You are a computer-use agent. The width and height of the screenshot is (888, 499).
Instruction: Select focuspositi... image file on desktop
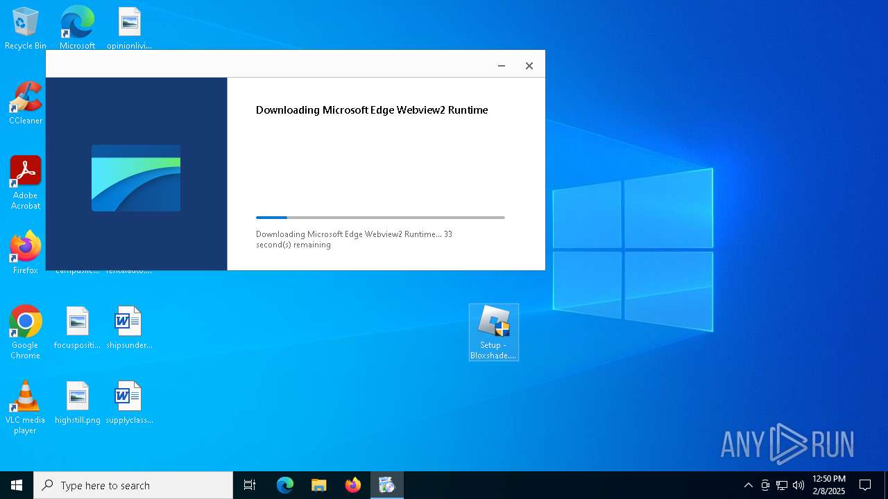(77, 328)
